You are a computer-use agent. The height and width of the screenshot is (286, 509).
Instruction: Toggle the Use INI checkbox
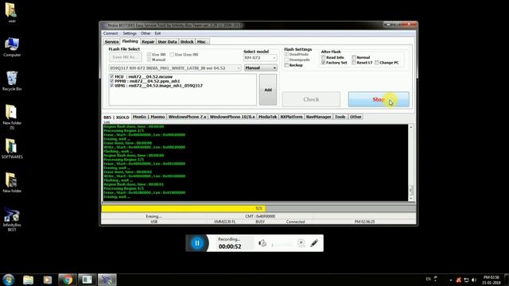(149, 55)
